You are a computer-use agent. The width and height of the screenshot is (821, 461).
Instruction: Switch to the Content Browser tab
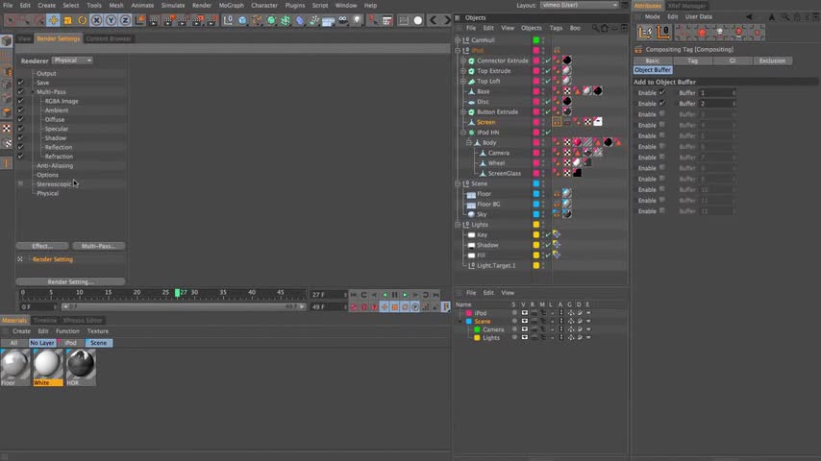(109, 38)
